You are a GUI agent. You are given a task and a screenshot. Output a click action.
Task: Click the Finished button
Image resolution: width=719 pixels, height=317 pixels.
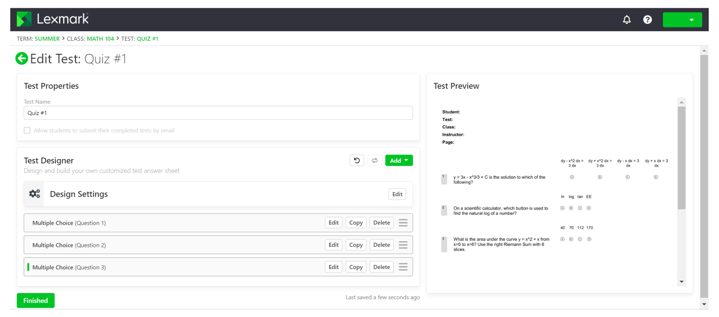[x=36, y=301]
